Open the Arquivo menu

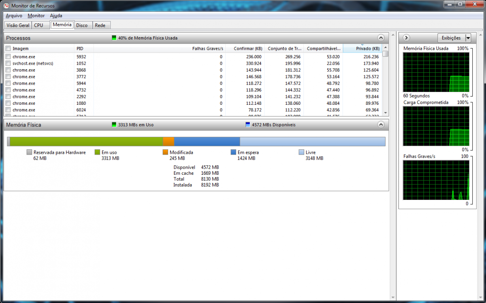pos(14,16)
